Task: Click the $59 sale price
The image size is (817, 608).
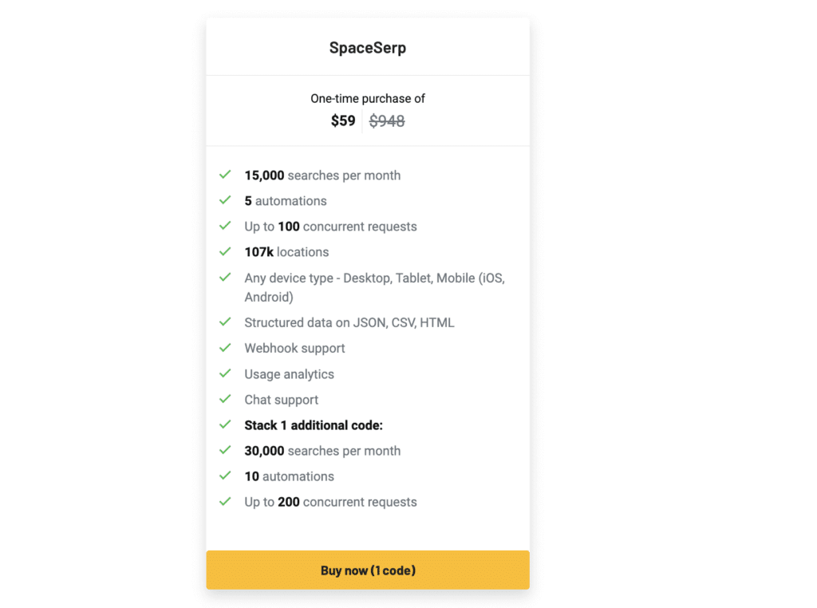Action: click(343, 121)
